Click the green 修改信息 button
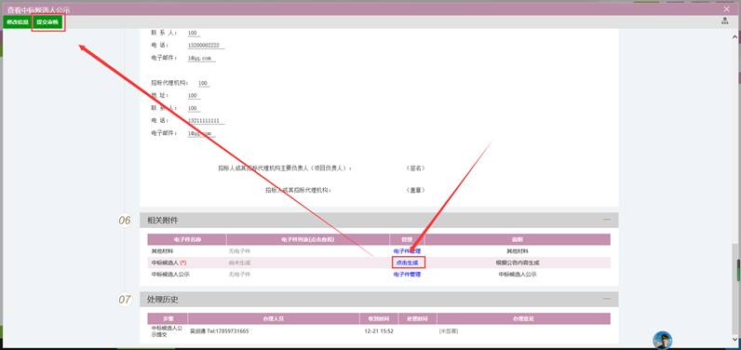This screenshot has height=350, width=741. pyautogui.click(x=18, y=22)
